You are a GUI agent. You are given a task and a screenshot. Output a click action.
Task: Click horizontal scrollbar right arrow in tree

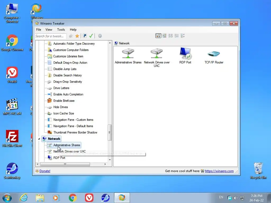(105, 164)
